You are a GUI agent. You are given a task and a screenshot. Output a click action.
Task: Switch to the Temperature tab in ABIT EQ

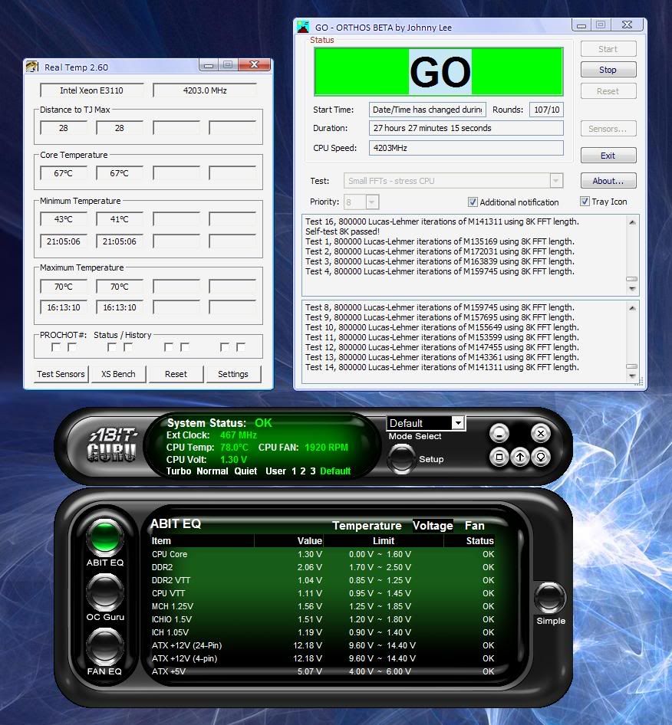pos(367,526)
